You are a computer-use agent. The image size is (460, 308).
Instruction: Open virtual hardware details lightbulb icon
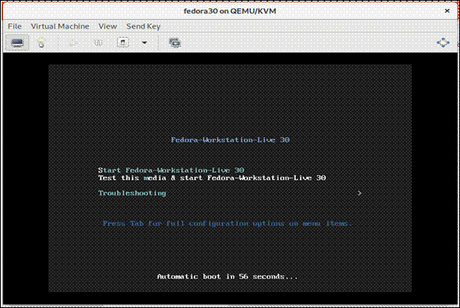[x=41, y=43]
